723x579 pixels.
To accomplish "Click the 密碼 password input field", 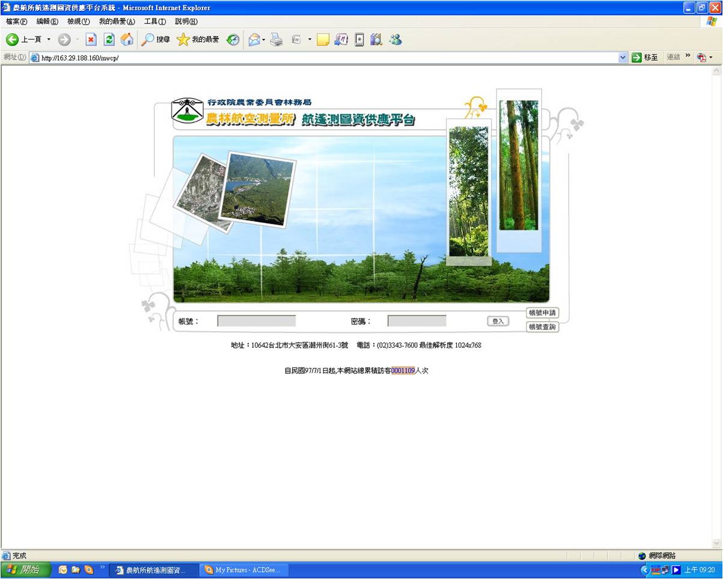I will [416, 321].
